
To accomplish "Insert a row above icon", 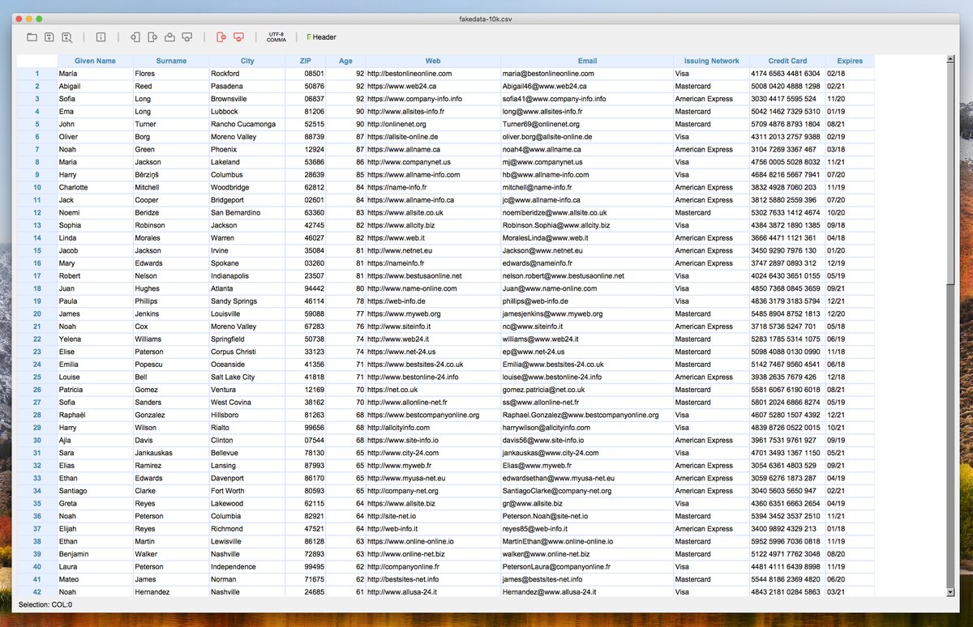I will tap(170, 37).
